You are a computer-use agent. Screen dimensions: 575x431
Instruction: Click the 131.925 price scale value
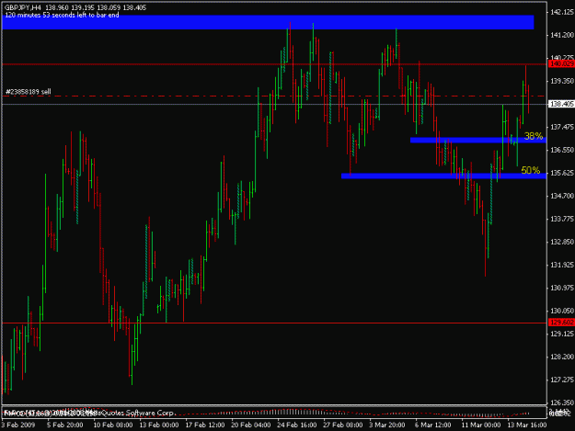[x=562, y=265]
